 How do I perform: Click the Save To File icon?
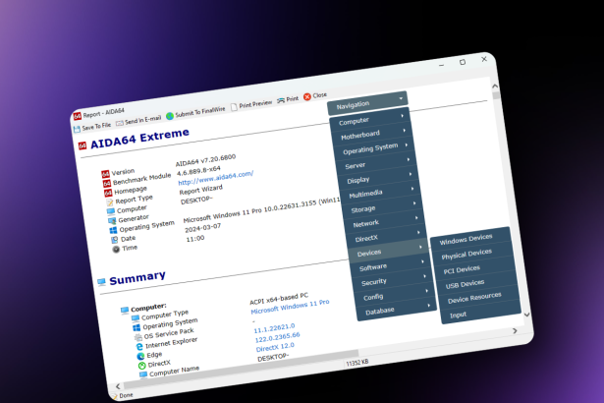tap(77, 129)
